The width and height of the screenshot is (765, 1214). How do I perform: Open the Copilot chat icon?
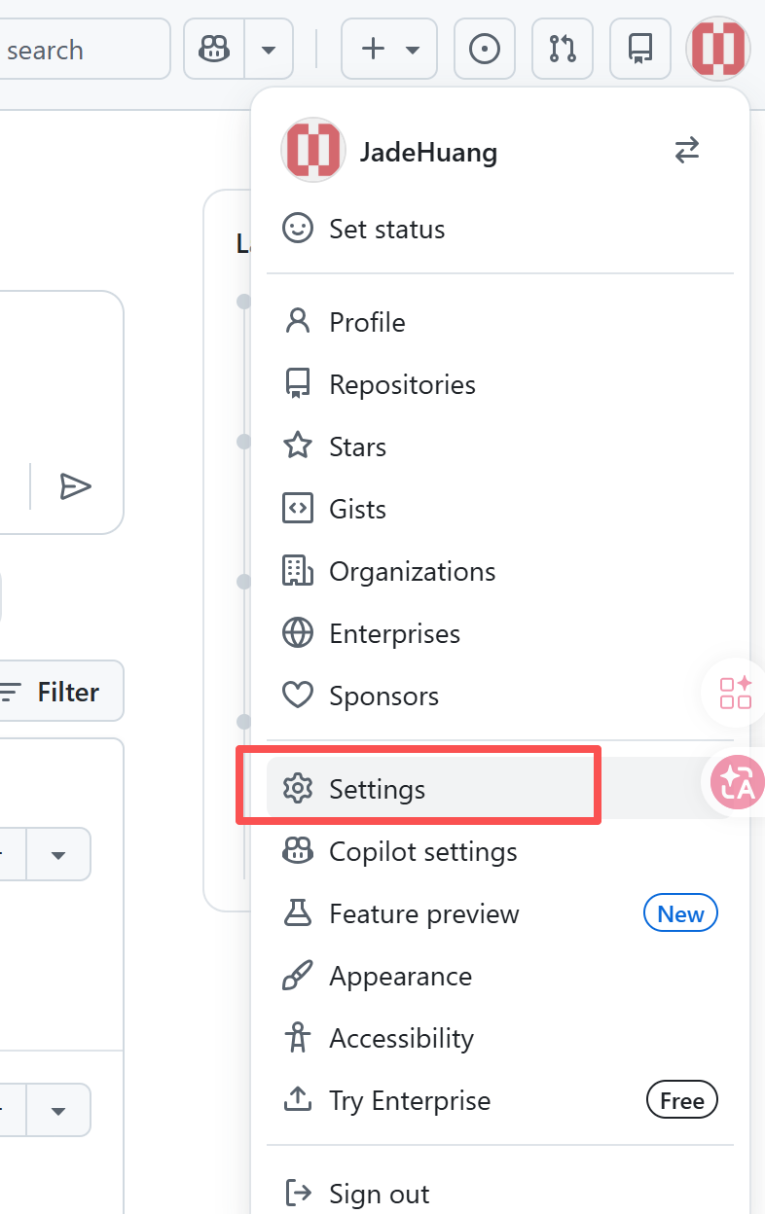[214, 48]
